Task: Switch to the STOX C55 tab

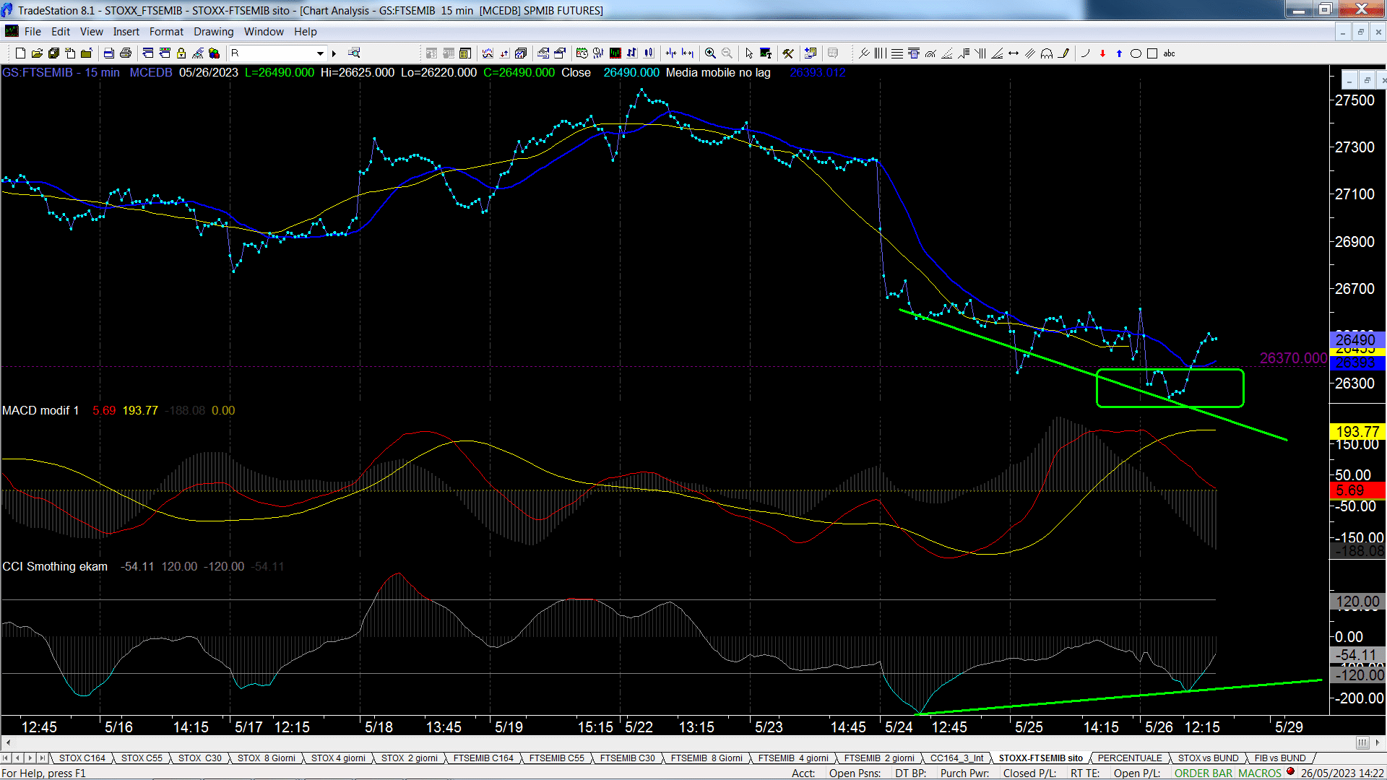Action: click(x=142, y=758)
